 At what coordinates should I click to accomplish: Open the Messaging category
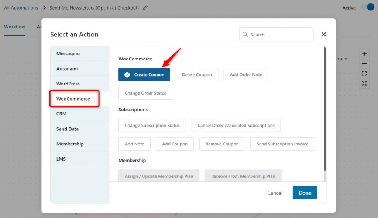click(80, 53)
